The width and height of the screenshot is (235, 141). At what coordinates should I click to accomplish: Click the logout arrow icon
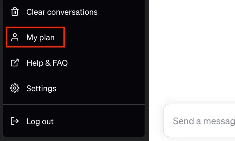(x=15, y=121)
